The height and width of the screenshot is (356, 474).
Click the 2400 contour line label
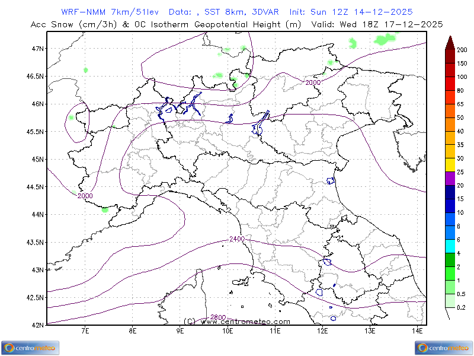236,239
